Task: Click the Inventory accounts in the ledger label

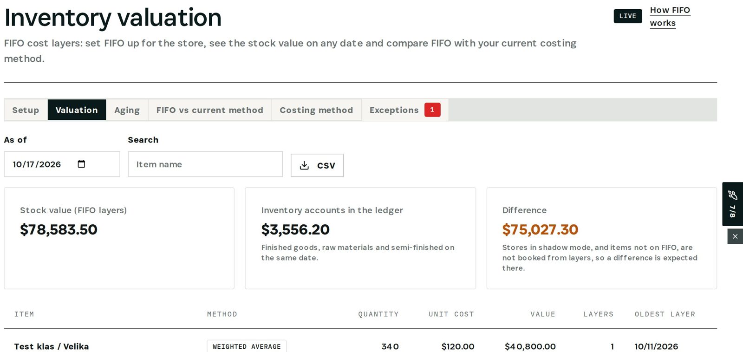Action: point(332,210)
